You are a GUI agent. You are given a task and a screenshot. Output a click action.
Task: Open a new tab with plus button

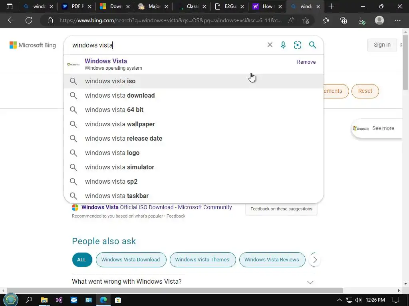pos(331,6)
